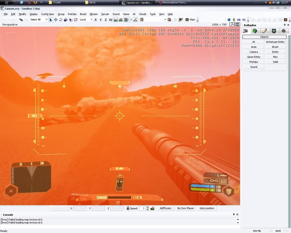This screenshot has width=291, height=233.
Task: Constrain movement to the Y axis
Action: coord(101,20)
